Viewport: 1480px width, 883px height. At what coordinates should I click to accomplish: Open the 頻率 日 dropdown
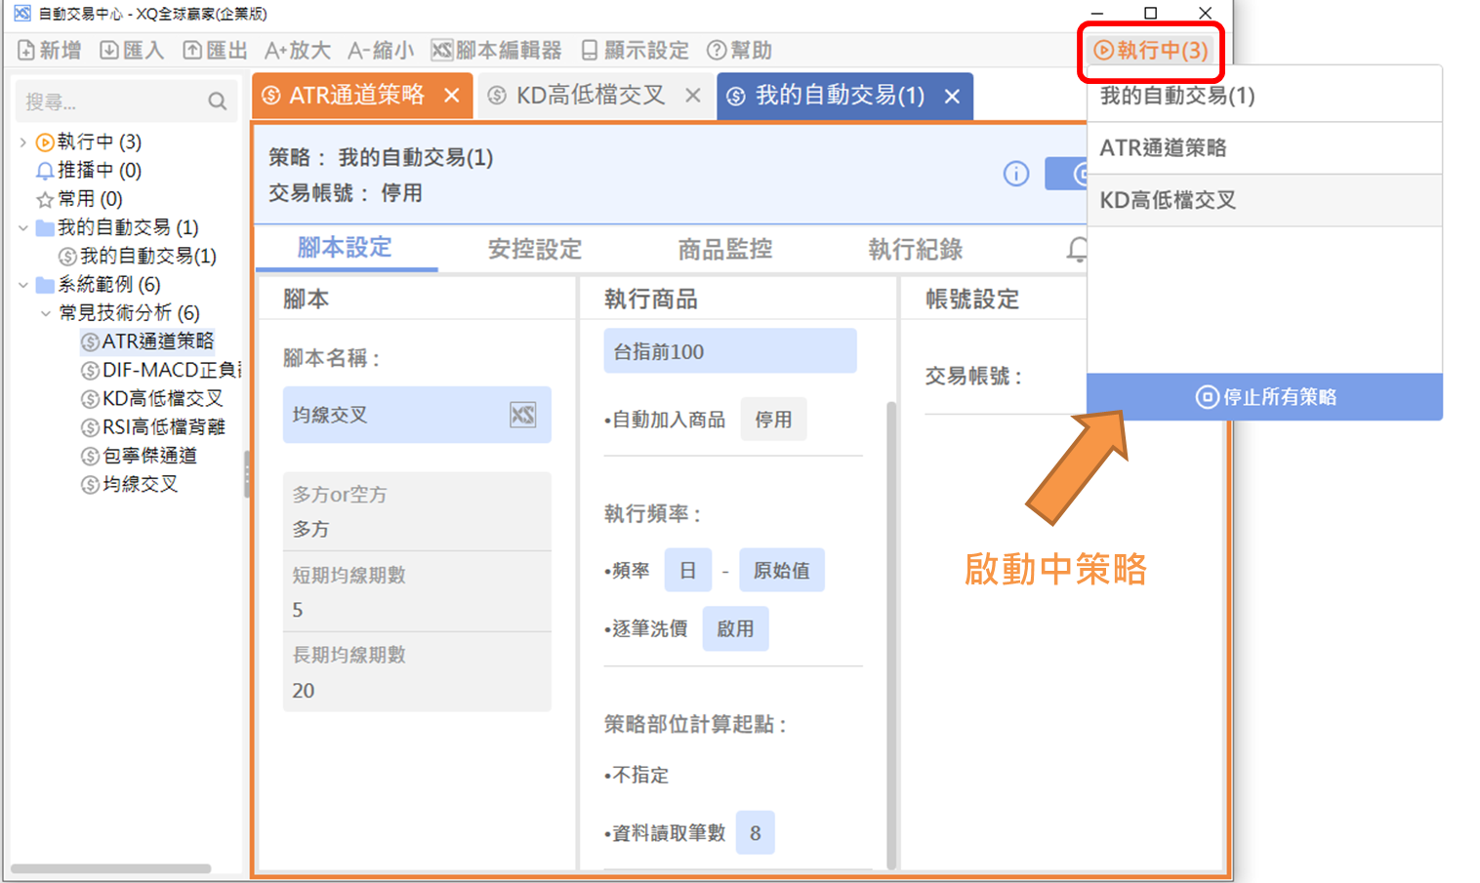click(x=687, y=571)
